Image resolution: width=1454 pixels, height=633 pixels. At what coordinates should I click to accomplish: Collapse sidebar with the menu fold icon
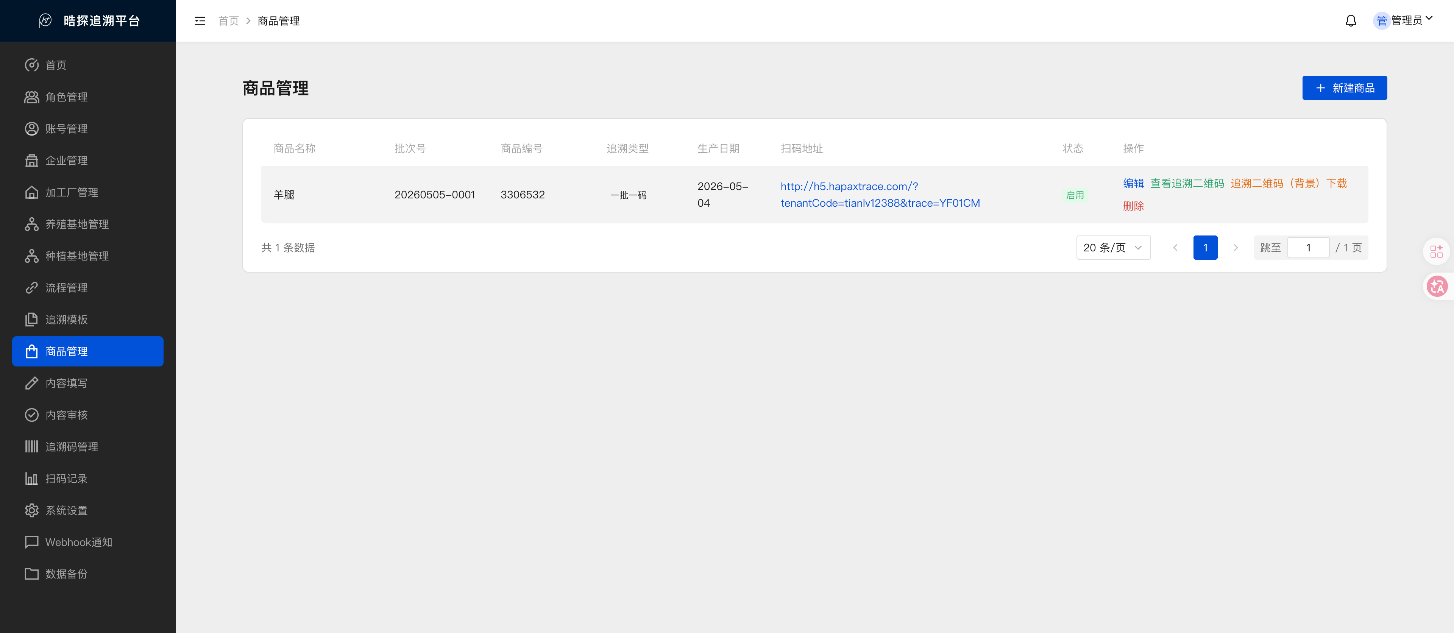[200, 21]
